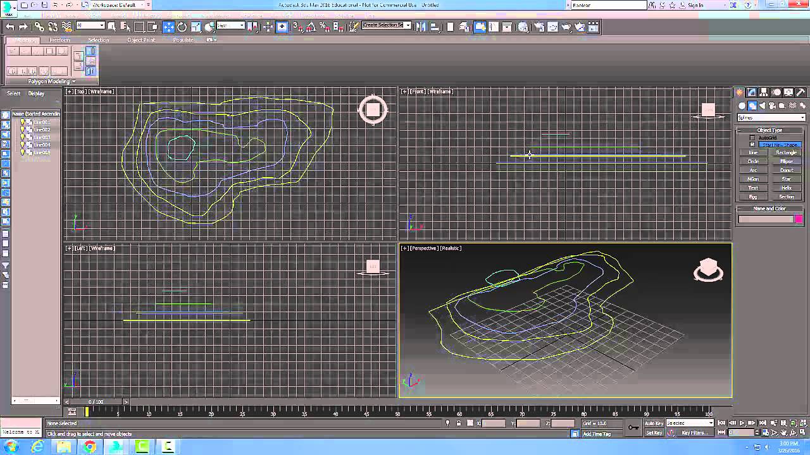Click the Rectangle spline button
Screen dimensions: 810x455
click(x=787, y=152)
